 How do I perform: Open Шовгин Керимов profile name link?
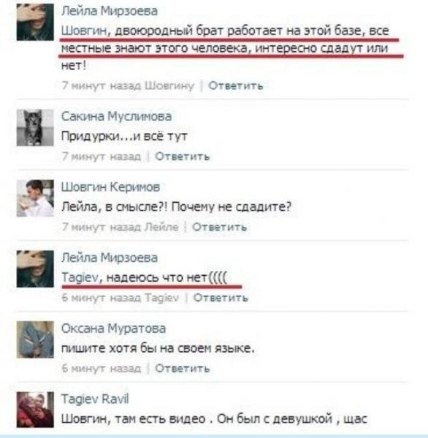click(x=110, y=187)
